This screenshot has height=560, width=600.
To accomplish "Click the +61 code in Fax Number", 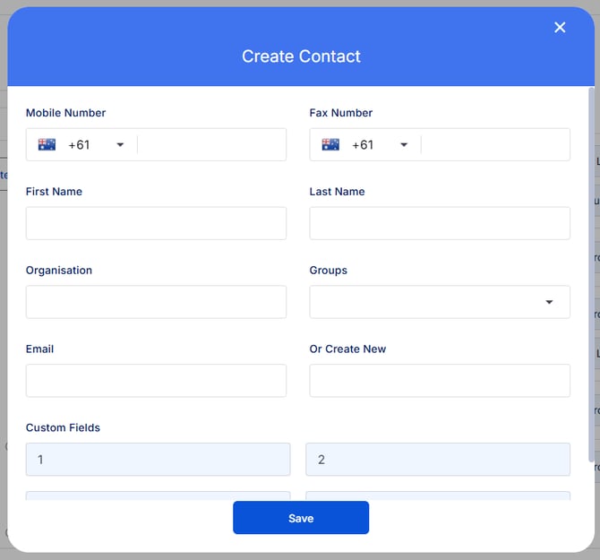I will click(363, 145).
